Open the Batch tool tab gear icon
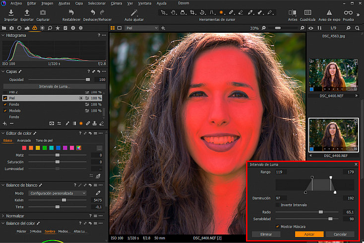364x243 pixels. 80,28
